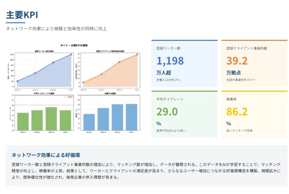The height and width of the screenshot is (194, 289).
Task: Click the "2024.10" axis label under the blue bars
Action: click(x=117, y=132)
